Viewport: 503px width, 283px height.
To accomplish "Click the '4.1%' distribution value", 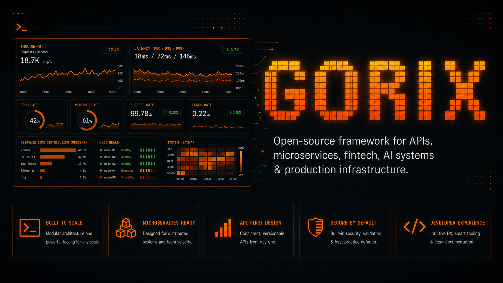I will click(x=83, y=171).
